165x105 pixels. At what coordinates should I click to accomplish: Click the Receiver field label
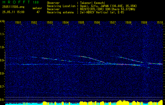coord(53,9)
